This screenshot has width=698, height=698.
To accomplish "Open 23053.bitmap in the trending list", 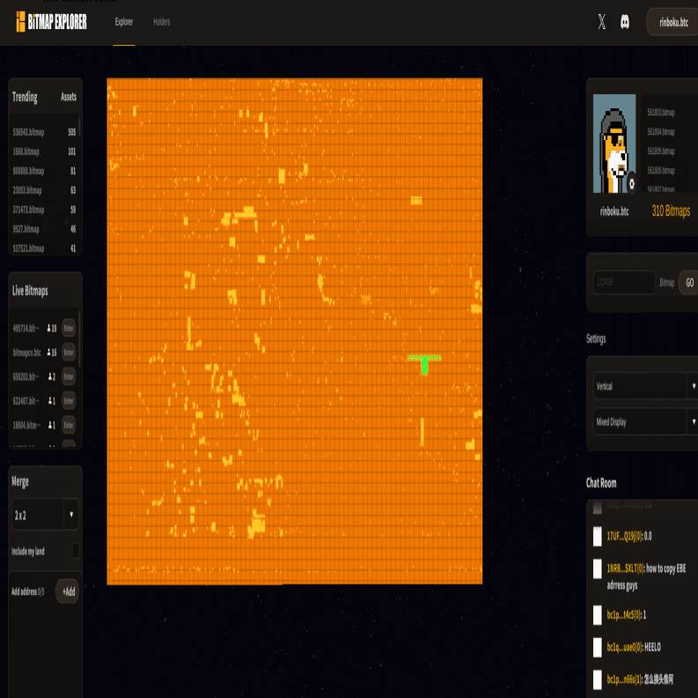I will [x=44, y=190].
